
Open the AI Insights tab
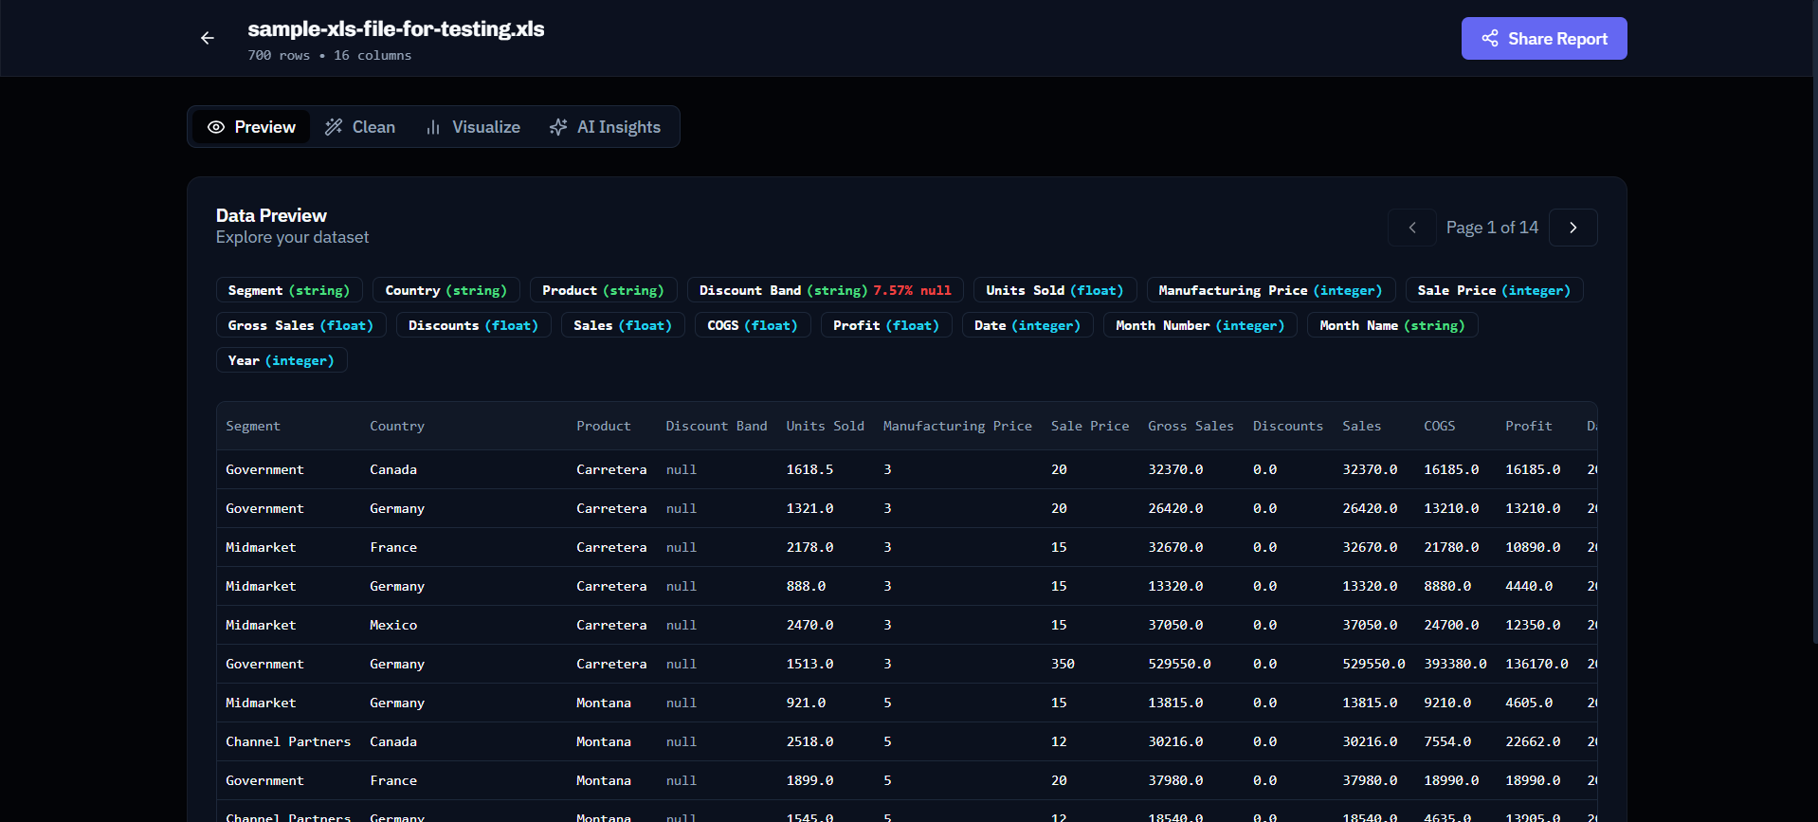pos(606,127)
